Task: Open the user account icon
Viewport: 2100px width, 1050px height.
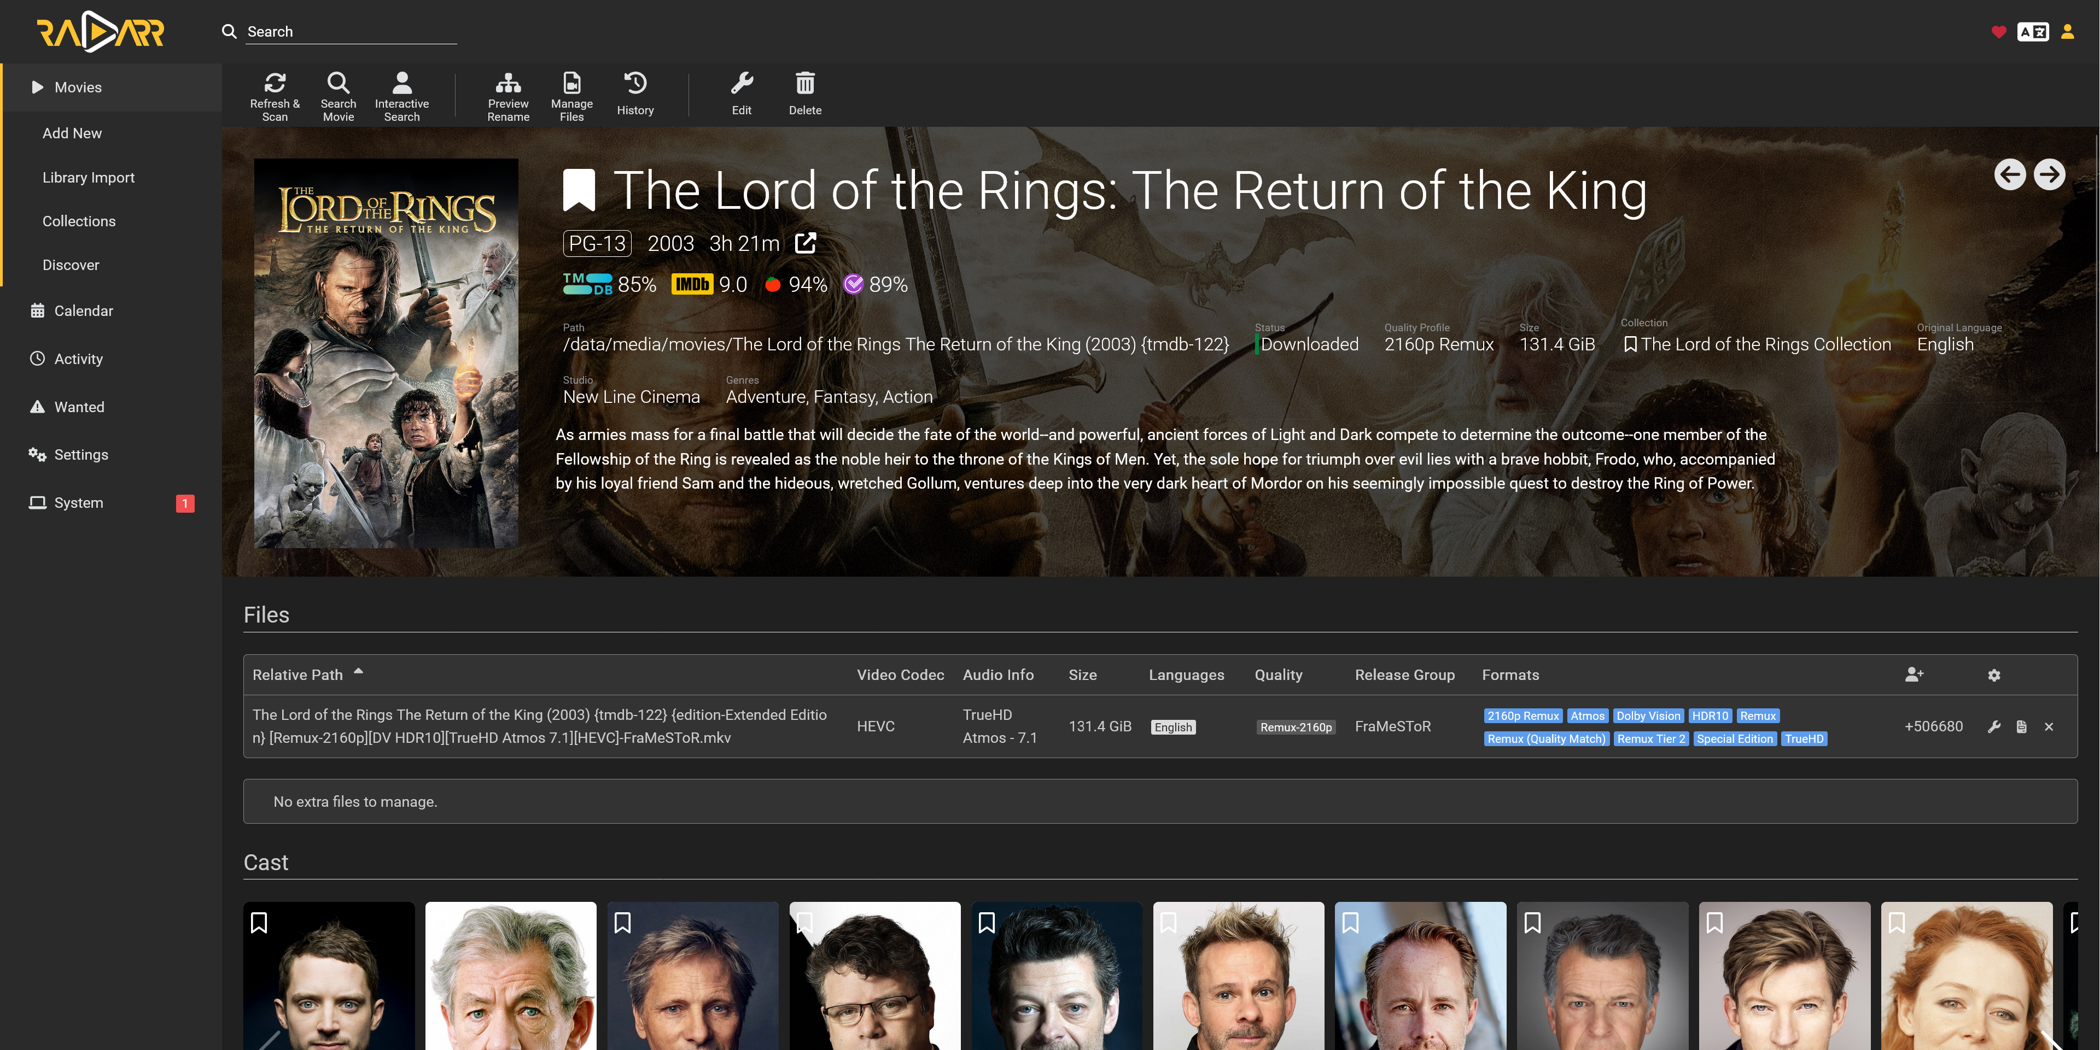Action: tap(2067, 32)
